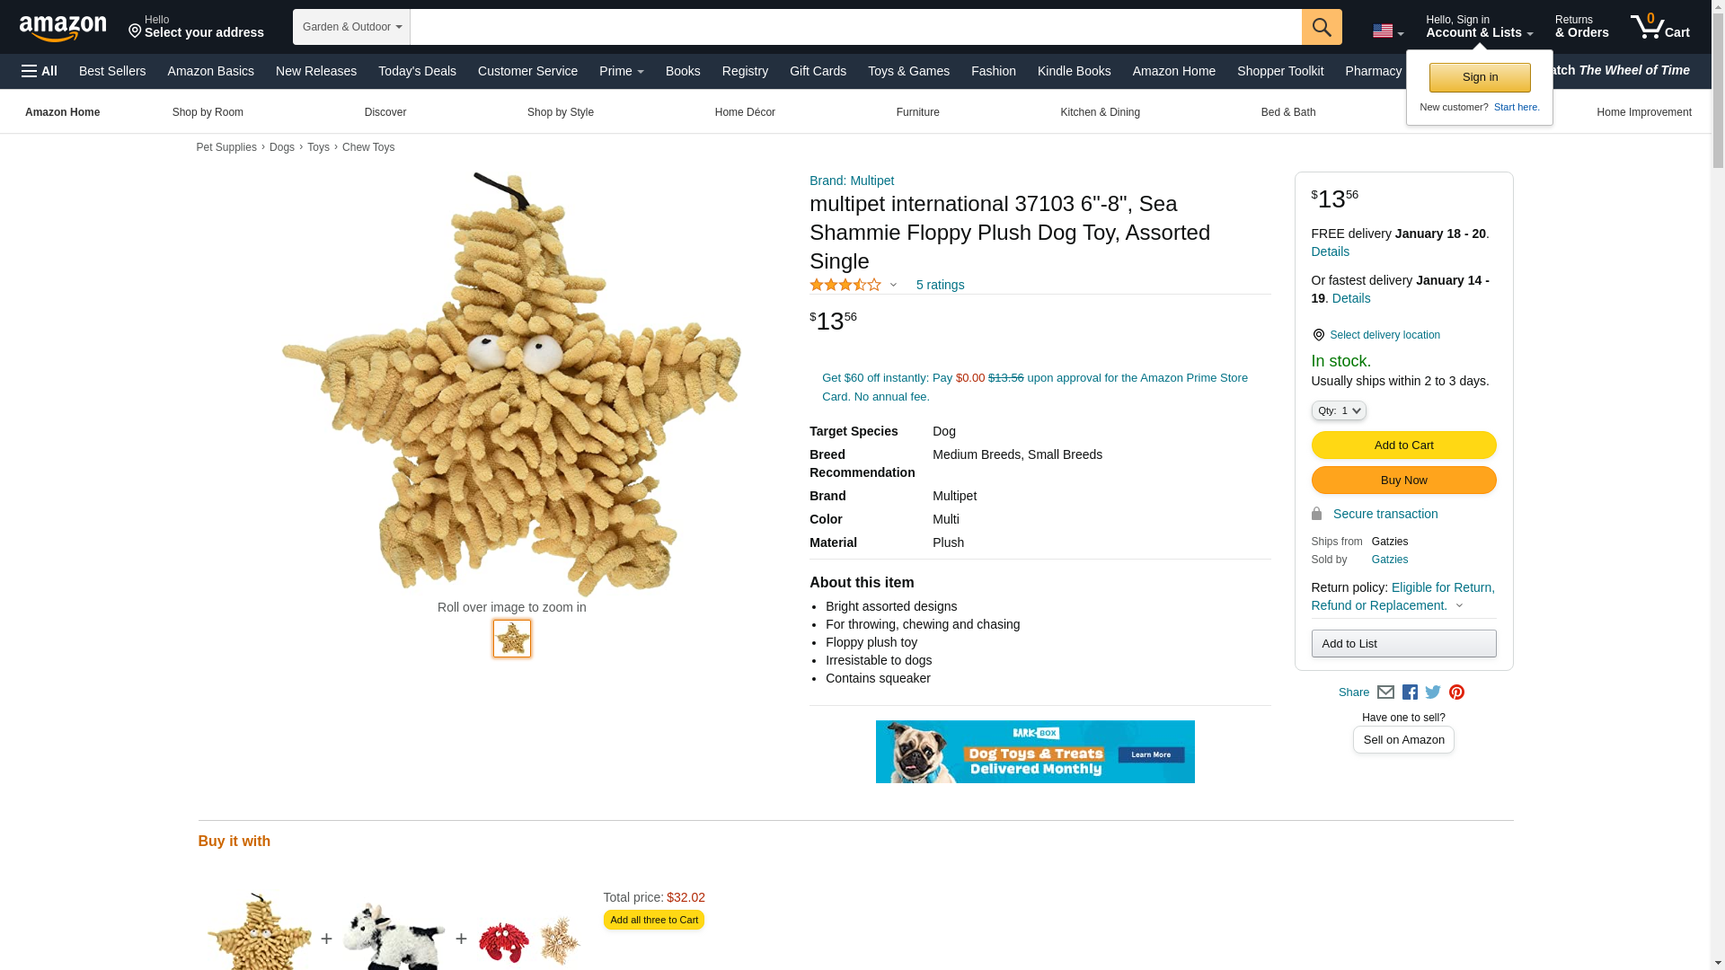Open the Amazon logo home link

63,28
